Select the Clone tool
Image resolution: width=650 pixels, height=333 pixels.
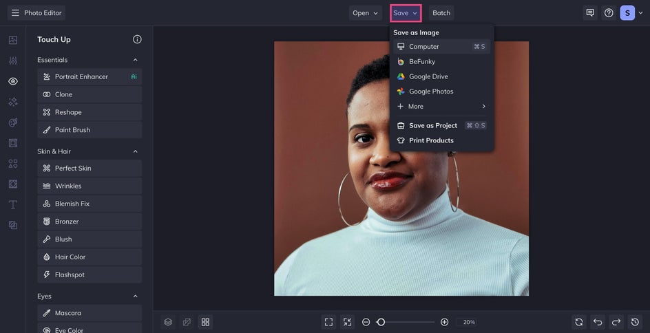[x=90, y=94]
